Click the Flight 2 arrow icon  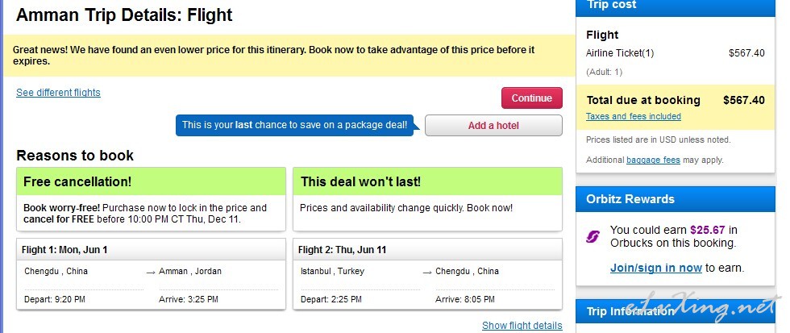tap(427, 272)
